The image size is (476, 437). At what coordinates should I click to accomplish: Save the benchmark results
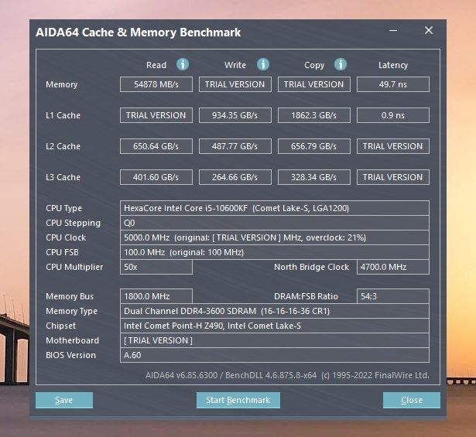point(64,400)
